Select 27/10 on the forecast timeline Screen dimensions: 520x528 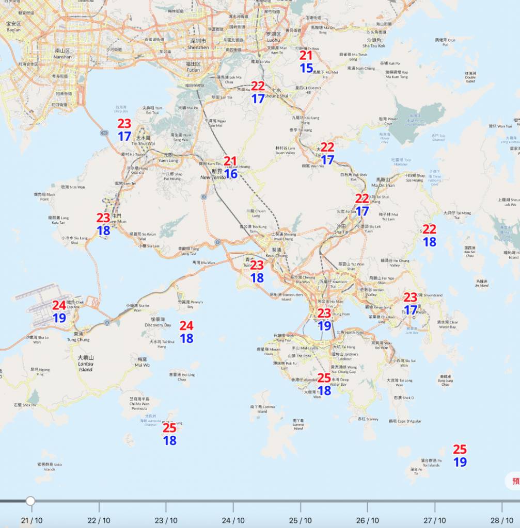(435, 520)
